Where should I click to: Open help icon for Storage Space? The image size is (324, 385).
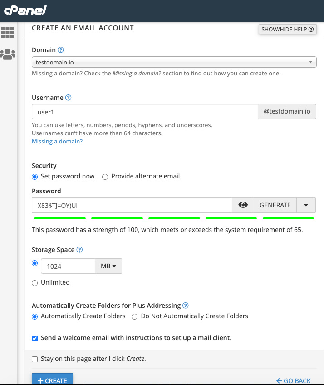pyautogui.click(x=80, y=250)
